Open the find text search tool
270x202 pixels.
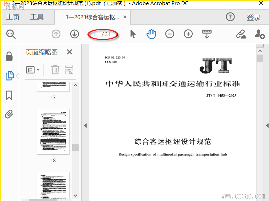click(11, 34)
